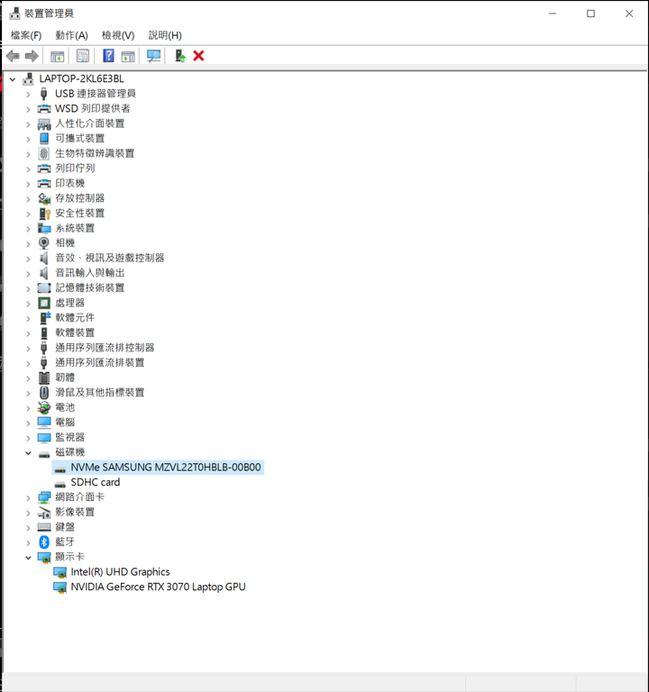The width and height of the screenshot is (649, 692).
Task: Click the 安全性裝置 security key icon
Action: coord(44,214)
